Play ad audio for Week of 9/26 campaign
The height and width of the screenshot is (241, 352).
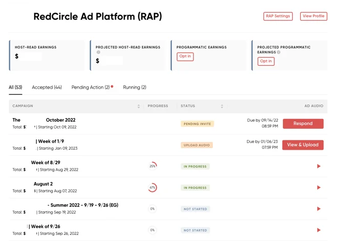[x=319, y=230]
